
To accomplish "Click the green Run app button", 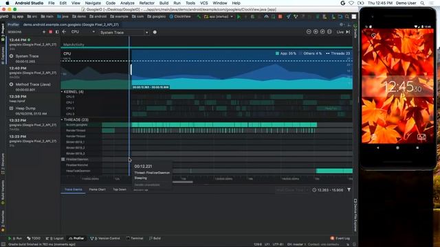I will [239, 16].
